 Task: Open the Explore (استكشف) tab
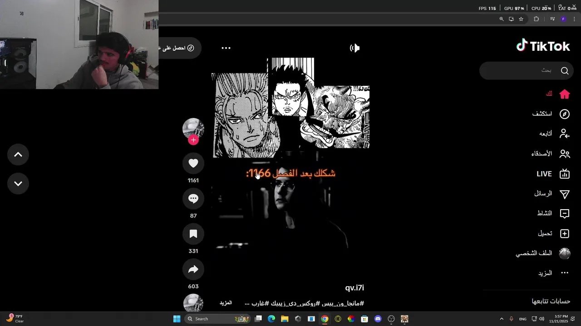(551, 114)
